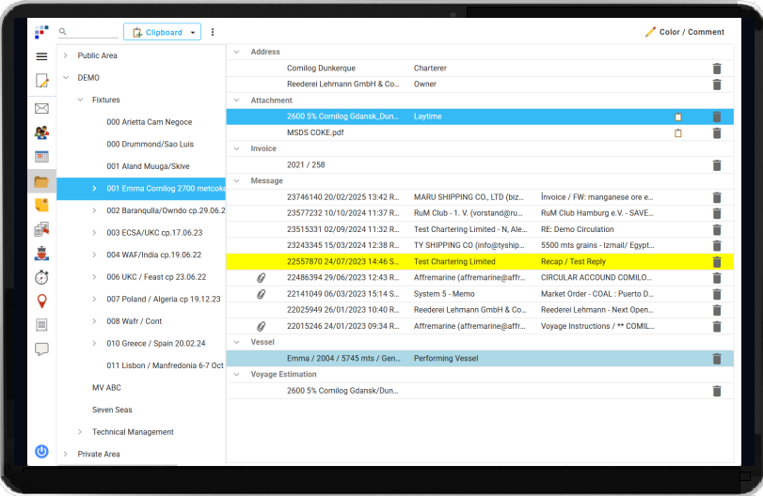Open the folder icon in sidebar
The width and height of the screenshot is (763, 496).
point(41,181)
